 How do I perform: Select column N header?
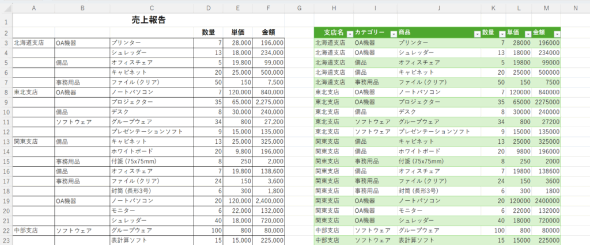(575, 7)
